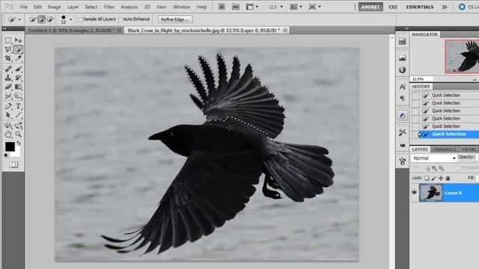Select the Gradient tool
The height and width of the screenshot is (269, 479).
[x=18, y=87]
